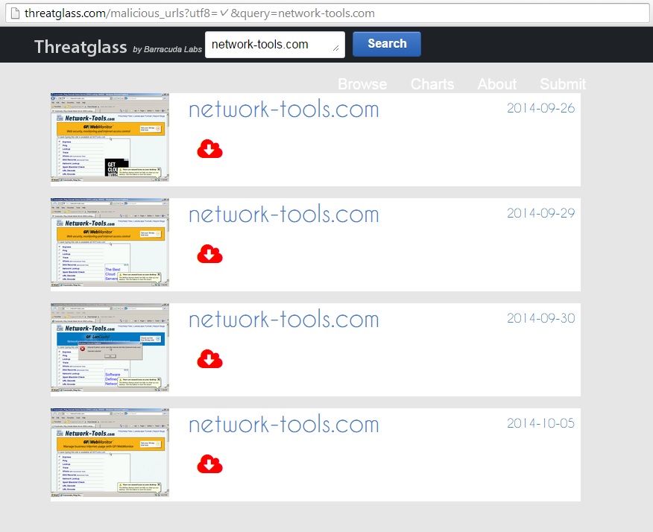This screenshot has width=653, height=532.
Task: Click the date text 2014-10-05
Action: pyautogui.click(x=540, y=423)
